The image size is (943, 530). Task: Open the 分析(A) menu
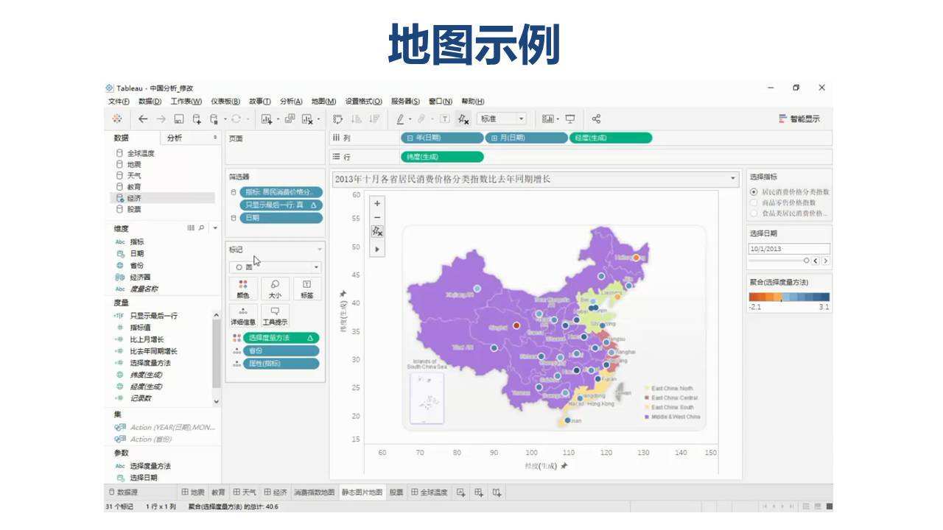[293, 101]
